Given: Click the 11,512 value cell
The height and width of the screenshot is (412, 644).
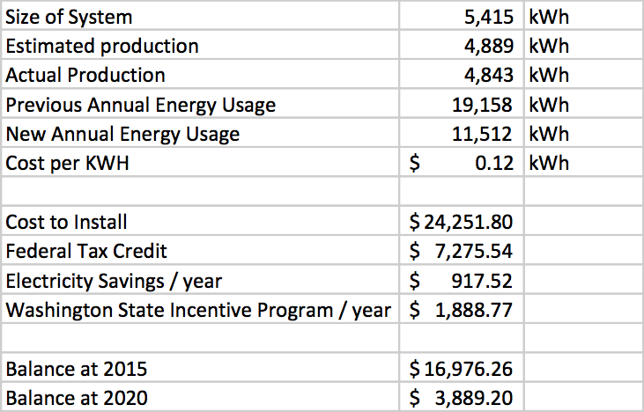Looking at the screenshot, I should [x=462, y=133].
